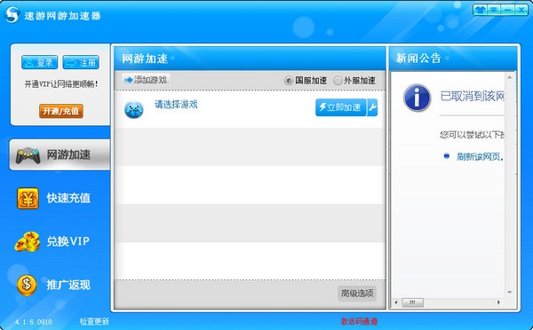Click the 已取消到该网 heading in news panel
The image size is (533, 330).
pyautogui.click(x=473, y=97)
